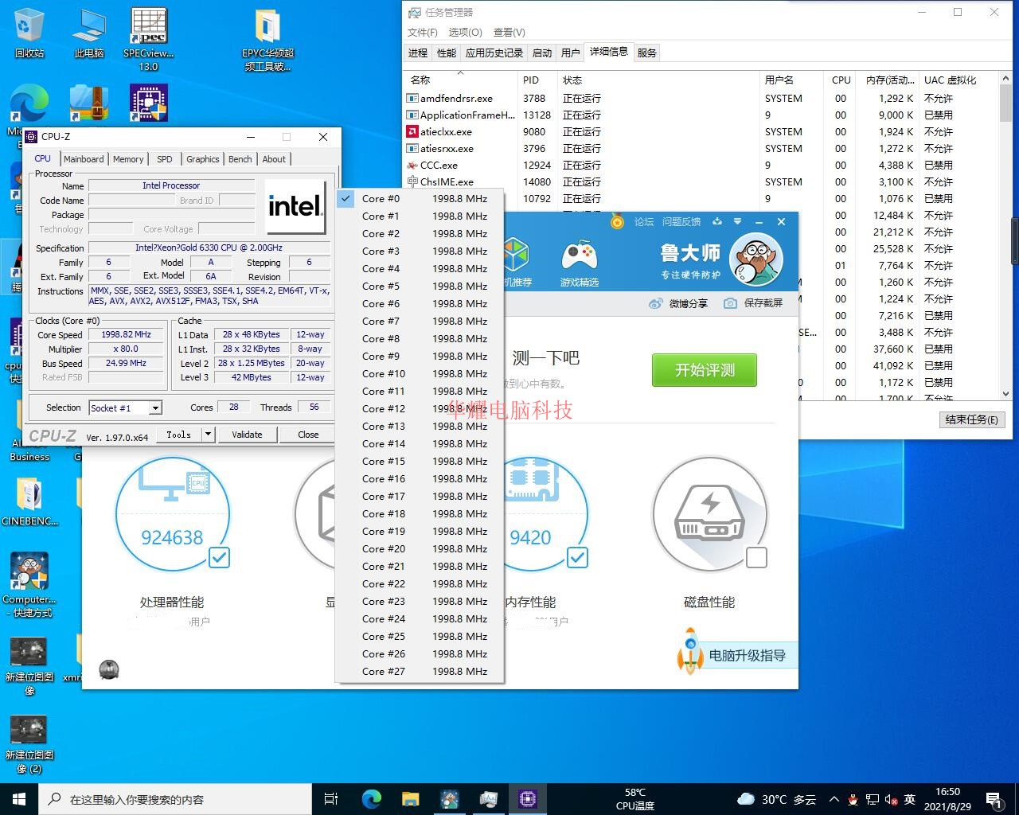Image resolution: width=1019 pixels, height=815 pixels.
Task: Uncheck the 内存性能 benchmark checkbox
Action: [577, 557]
